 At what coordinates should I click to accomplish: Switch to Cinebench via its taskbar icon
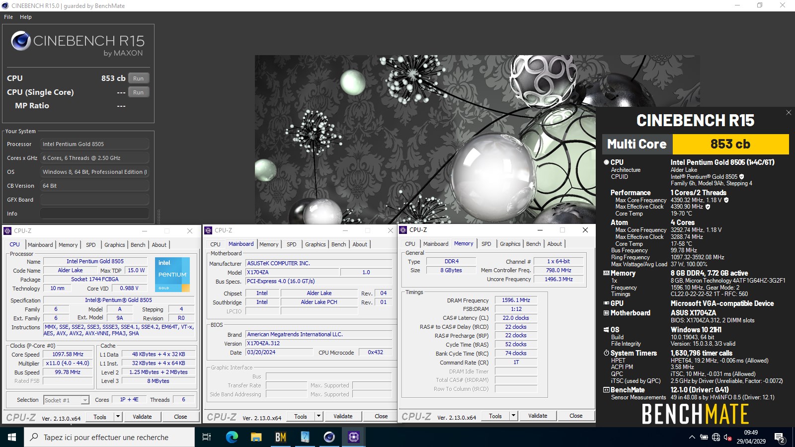pyautogui.click(x=329, y=437)
